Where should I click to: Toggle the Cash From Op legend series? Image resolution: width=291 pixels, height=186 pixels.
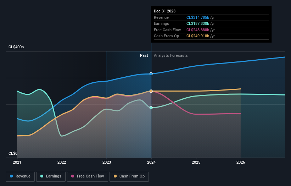tap(129, 176)
